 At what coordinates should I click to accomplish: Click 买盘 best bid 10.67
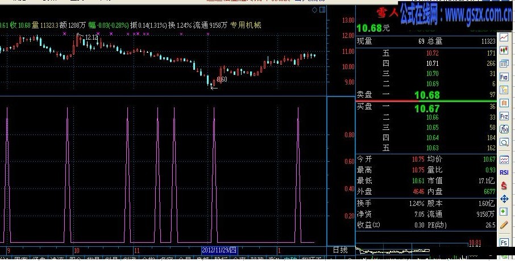coord(427,108)
